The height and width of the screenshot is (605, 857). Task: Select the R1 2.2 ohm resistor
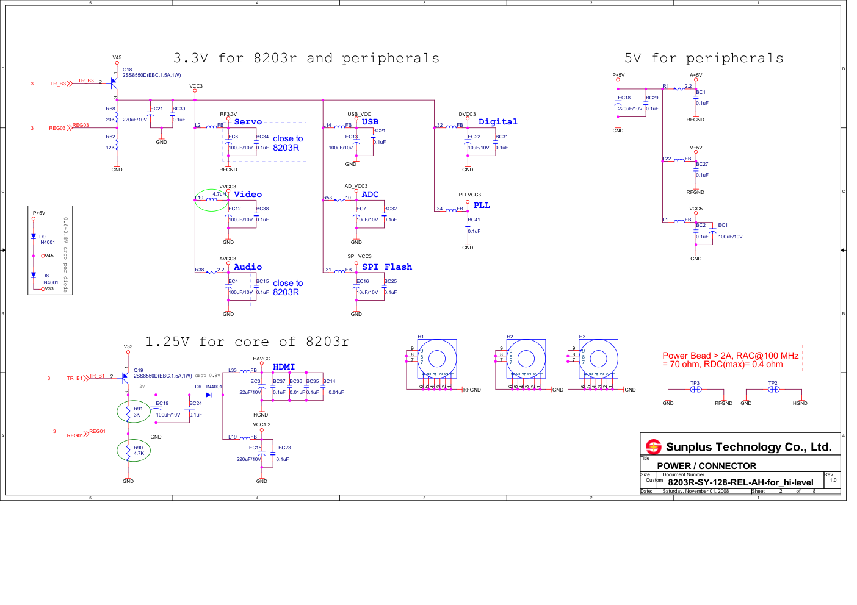point(679,89)
